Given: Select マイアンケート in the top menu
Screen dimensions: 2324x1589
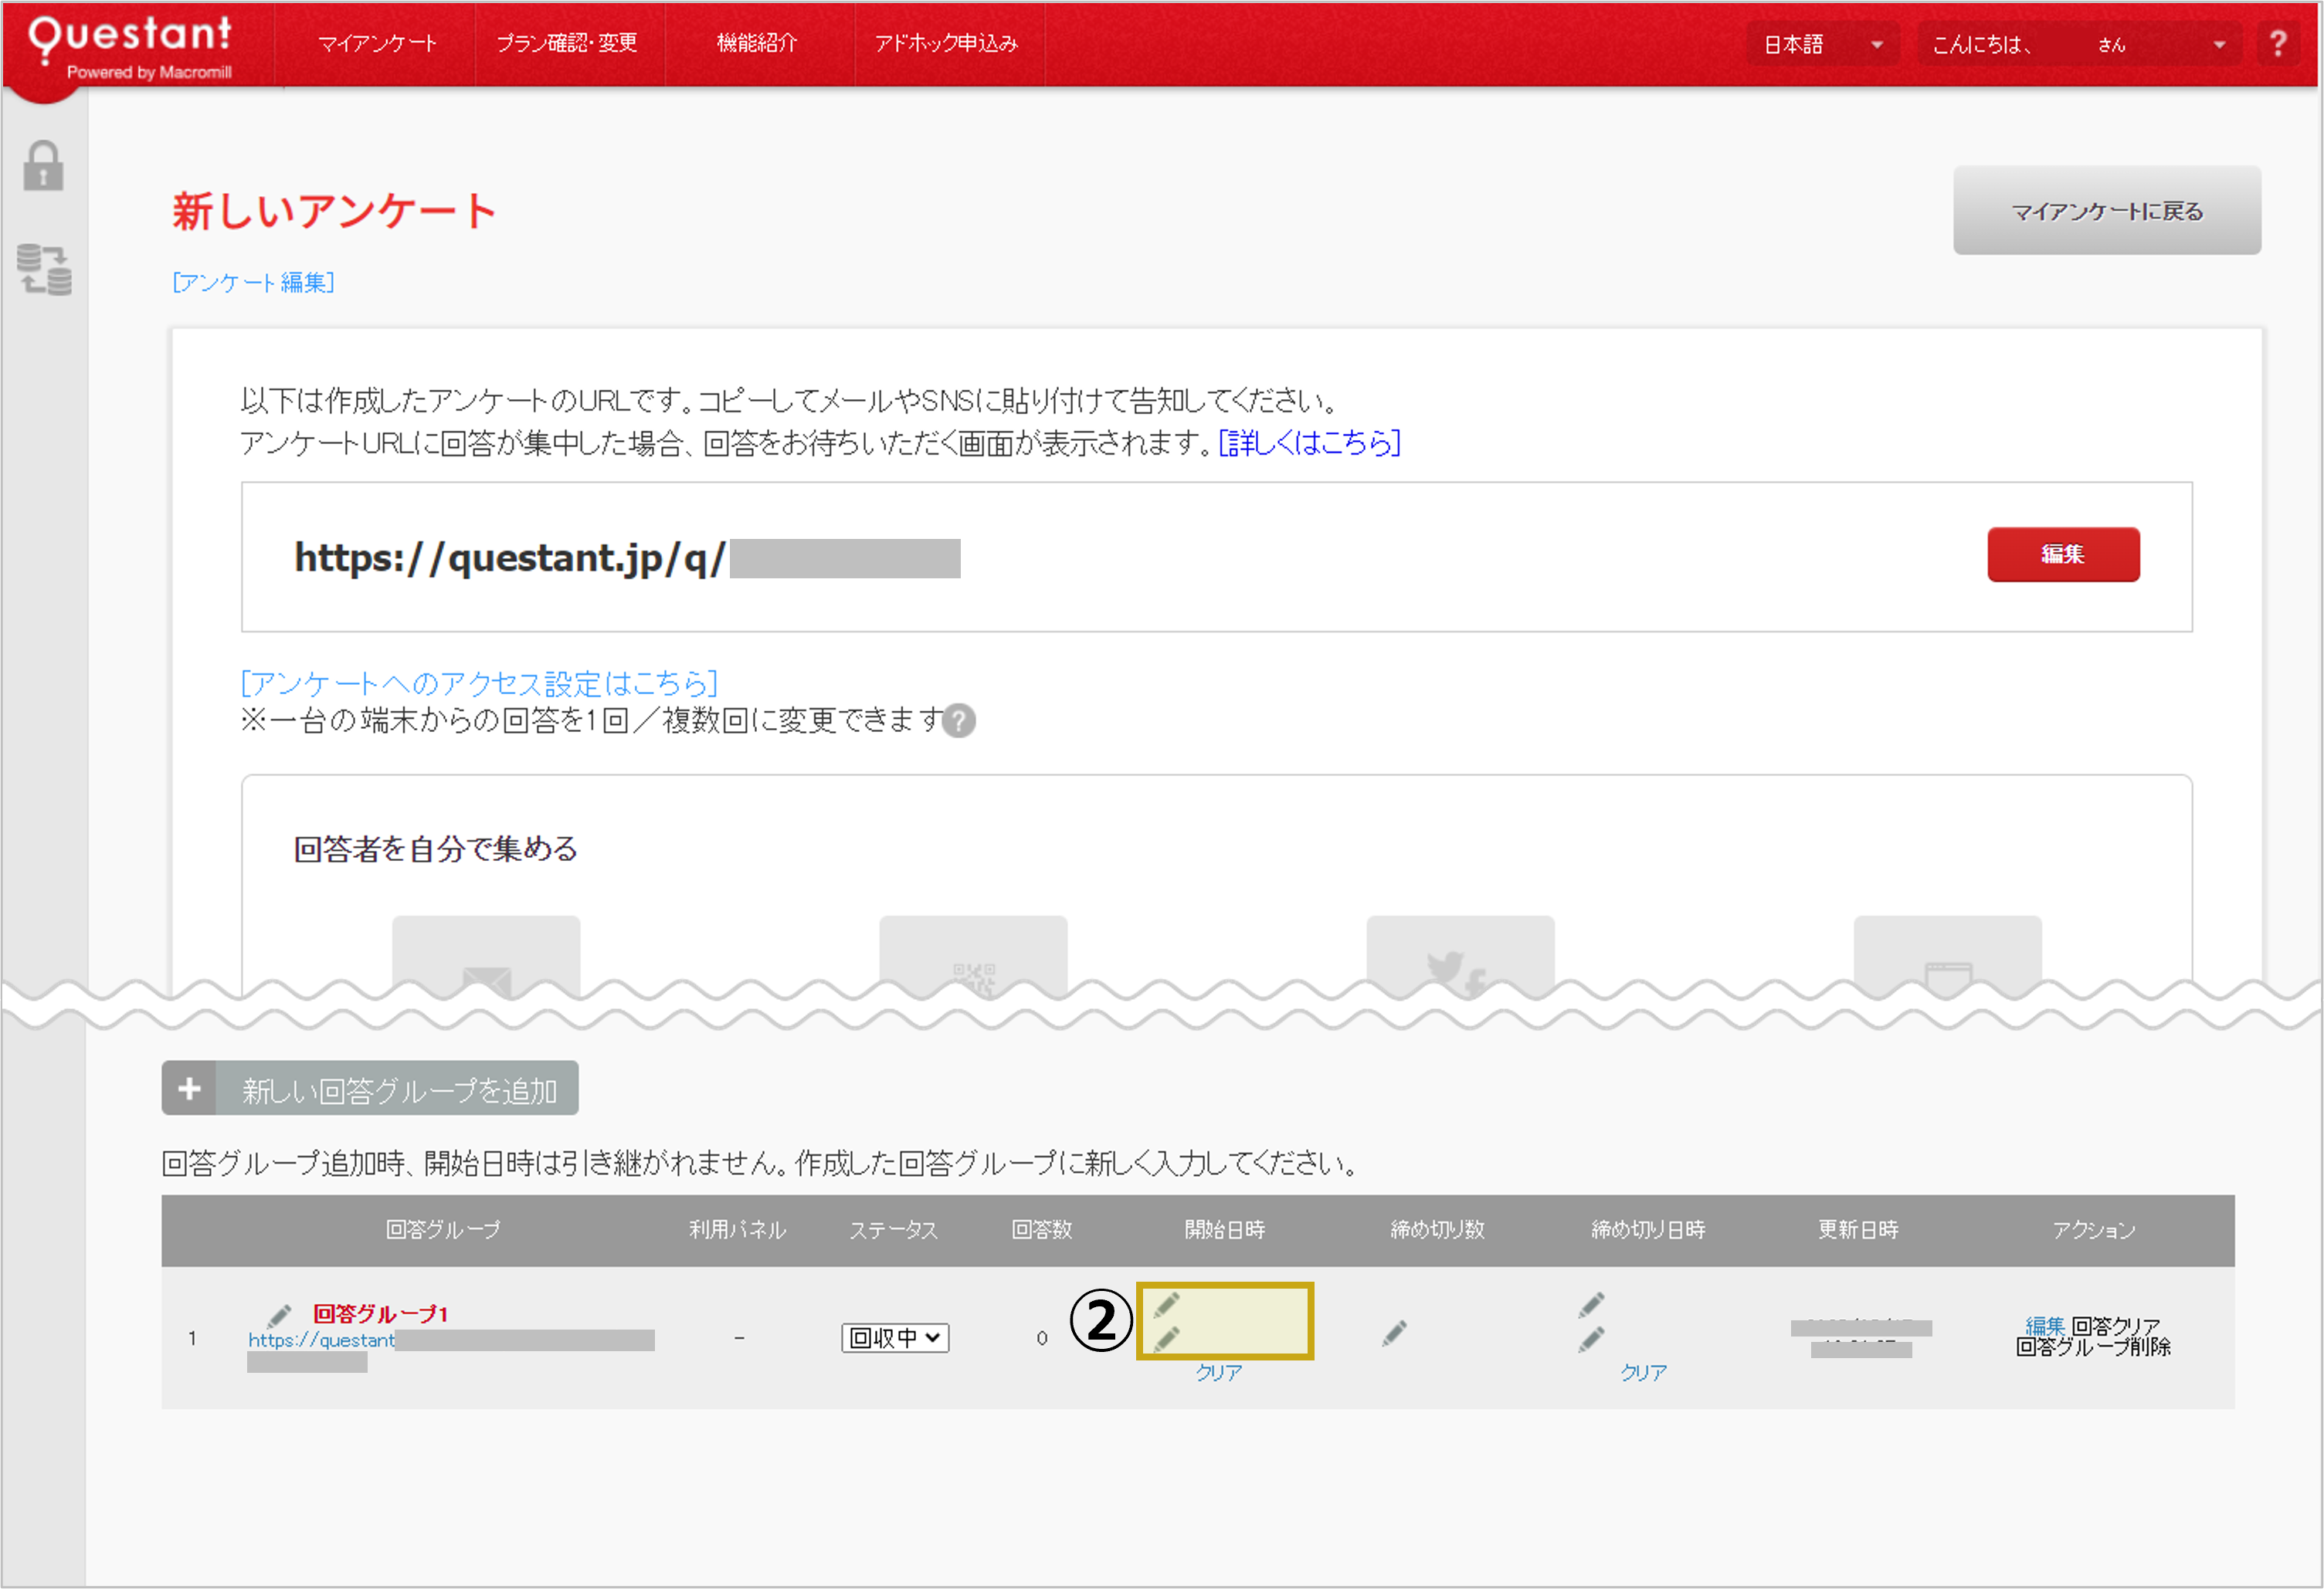Looking at the screenshot, I should click(x=375, y=43).
